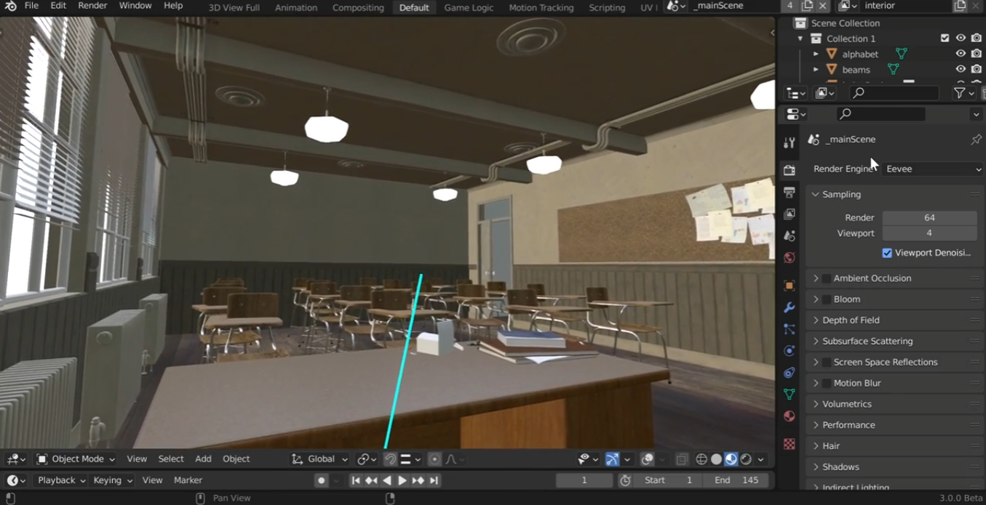Open the Physics properties tab
The width and height of the screenshot is (986, 505).
tap(789, 351)
